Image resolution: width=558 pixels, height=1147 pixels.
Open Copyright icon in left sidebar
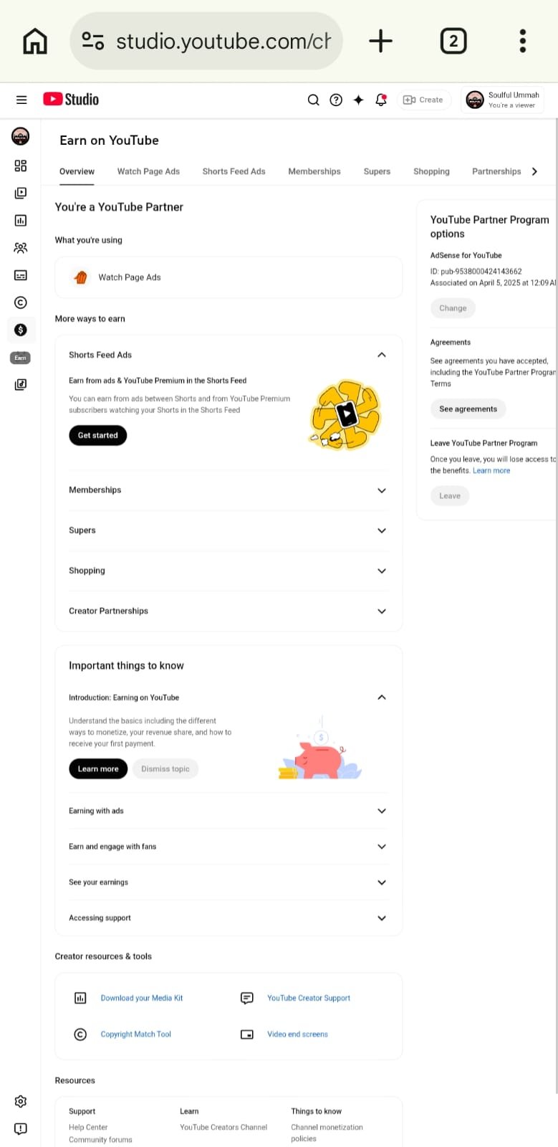click(21, 303)
